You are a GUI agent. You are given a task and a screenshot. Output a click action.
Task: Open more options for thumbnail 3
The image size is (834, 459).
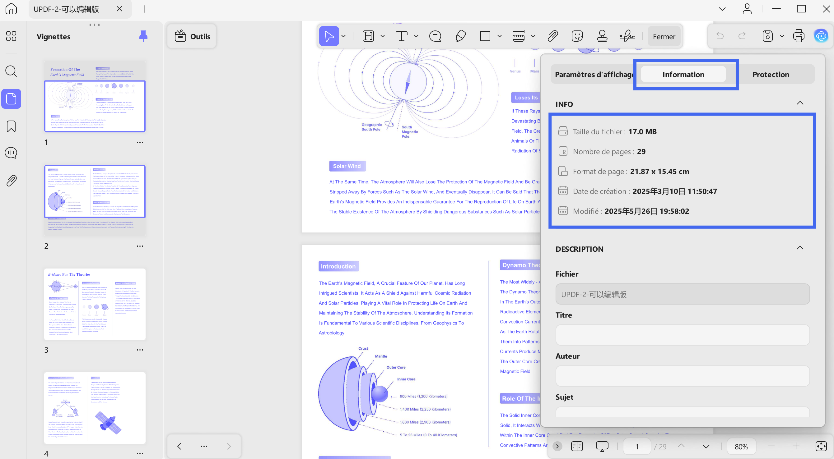140,350
